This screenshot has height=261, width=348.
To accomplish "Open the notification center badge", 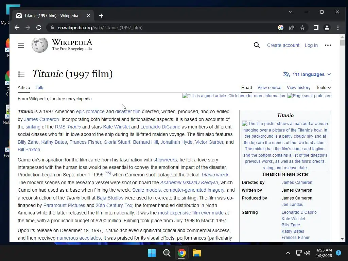I will 338,253.
